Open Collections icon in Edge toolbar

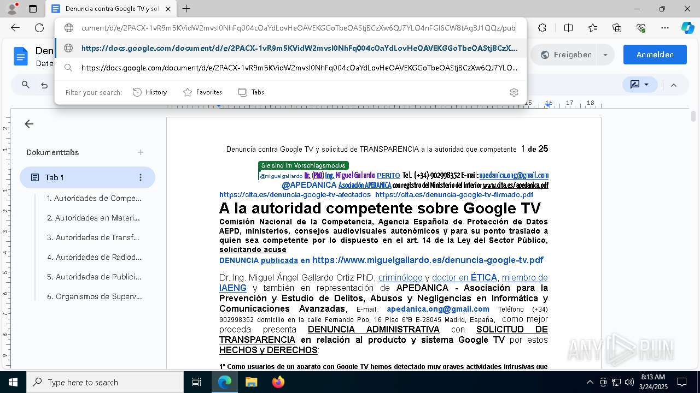[x=617, y=28]
